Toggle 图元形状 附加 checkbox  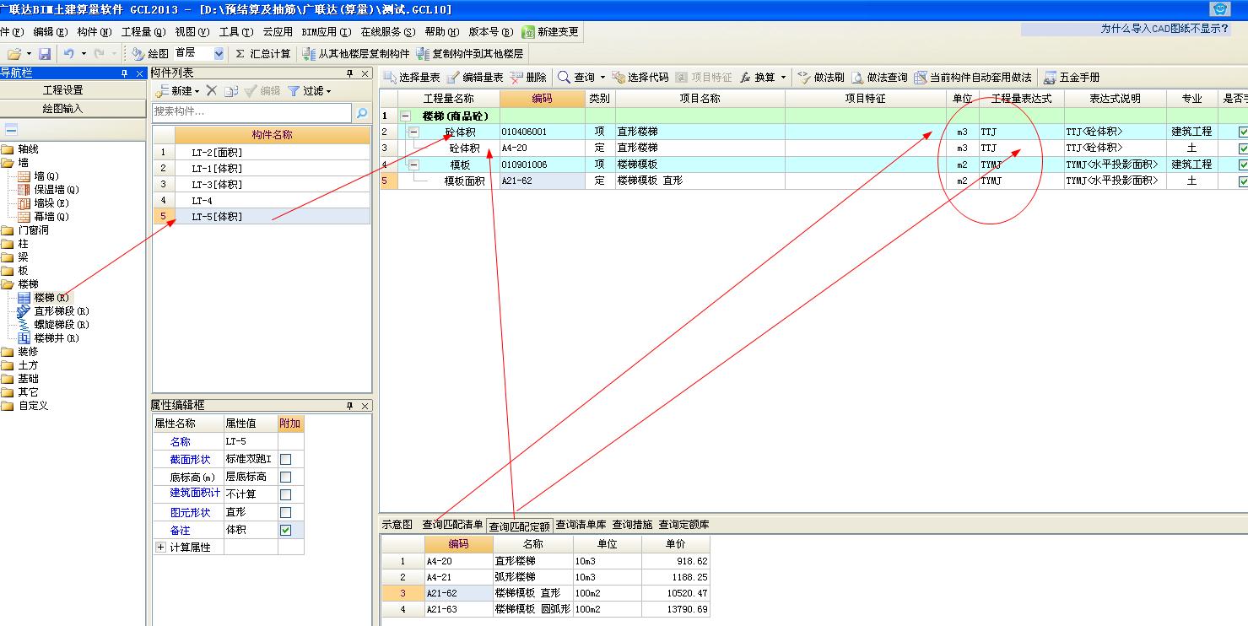[285, 512]
